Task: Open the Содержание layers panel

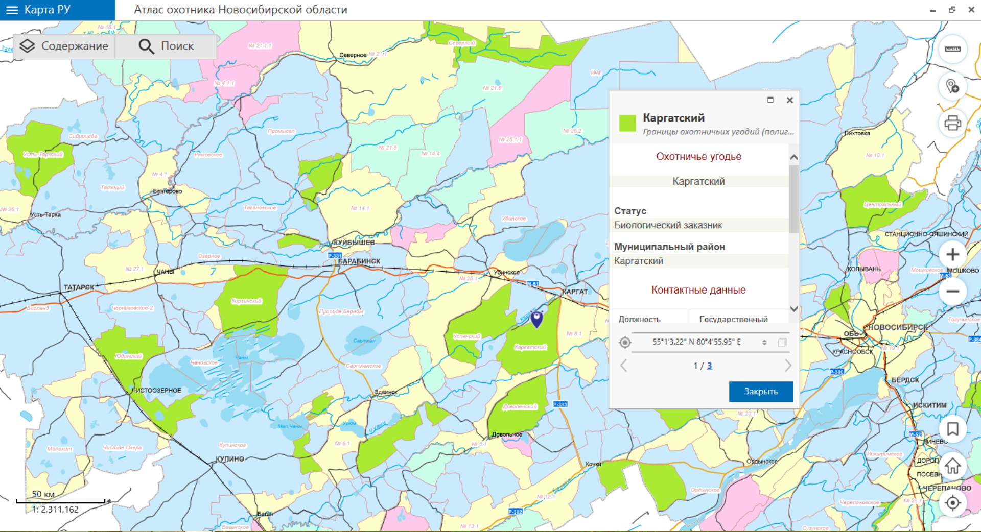Action: click(64, 46)
